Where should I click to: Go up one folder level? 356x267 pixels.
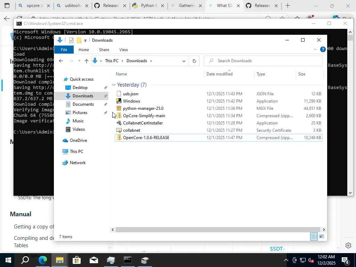pyautogui.click(x=87, y=61)
